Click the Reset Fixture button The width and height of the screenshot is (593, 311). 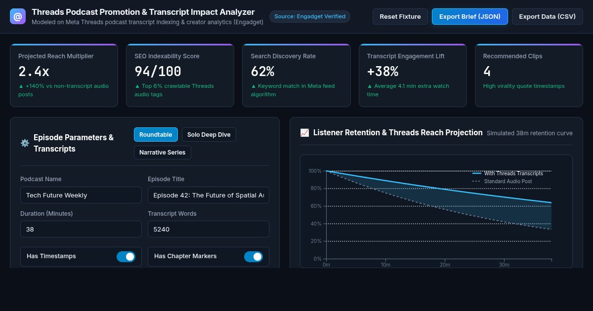click(x=400, y=16)
